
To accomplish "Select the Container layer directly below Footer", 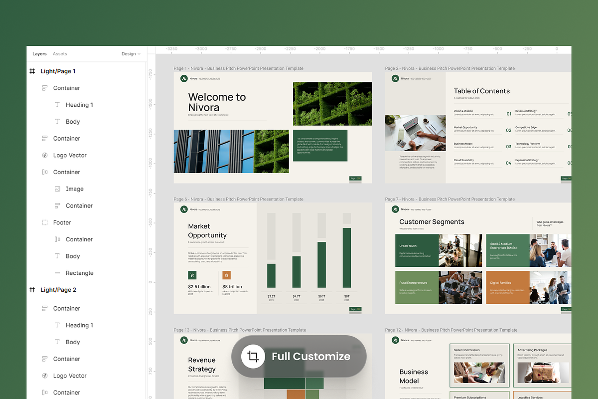I will click(79, 239).
